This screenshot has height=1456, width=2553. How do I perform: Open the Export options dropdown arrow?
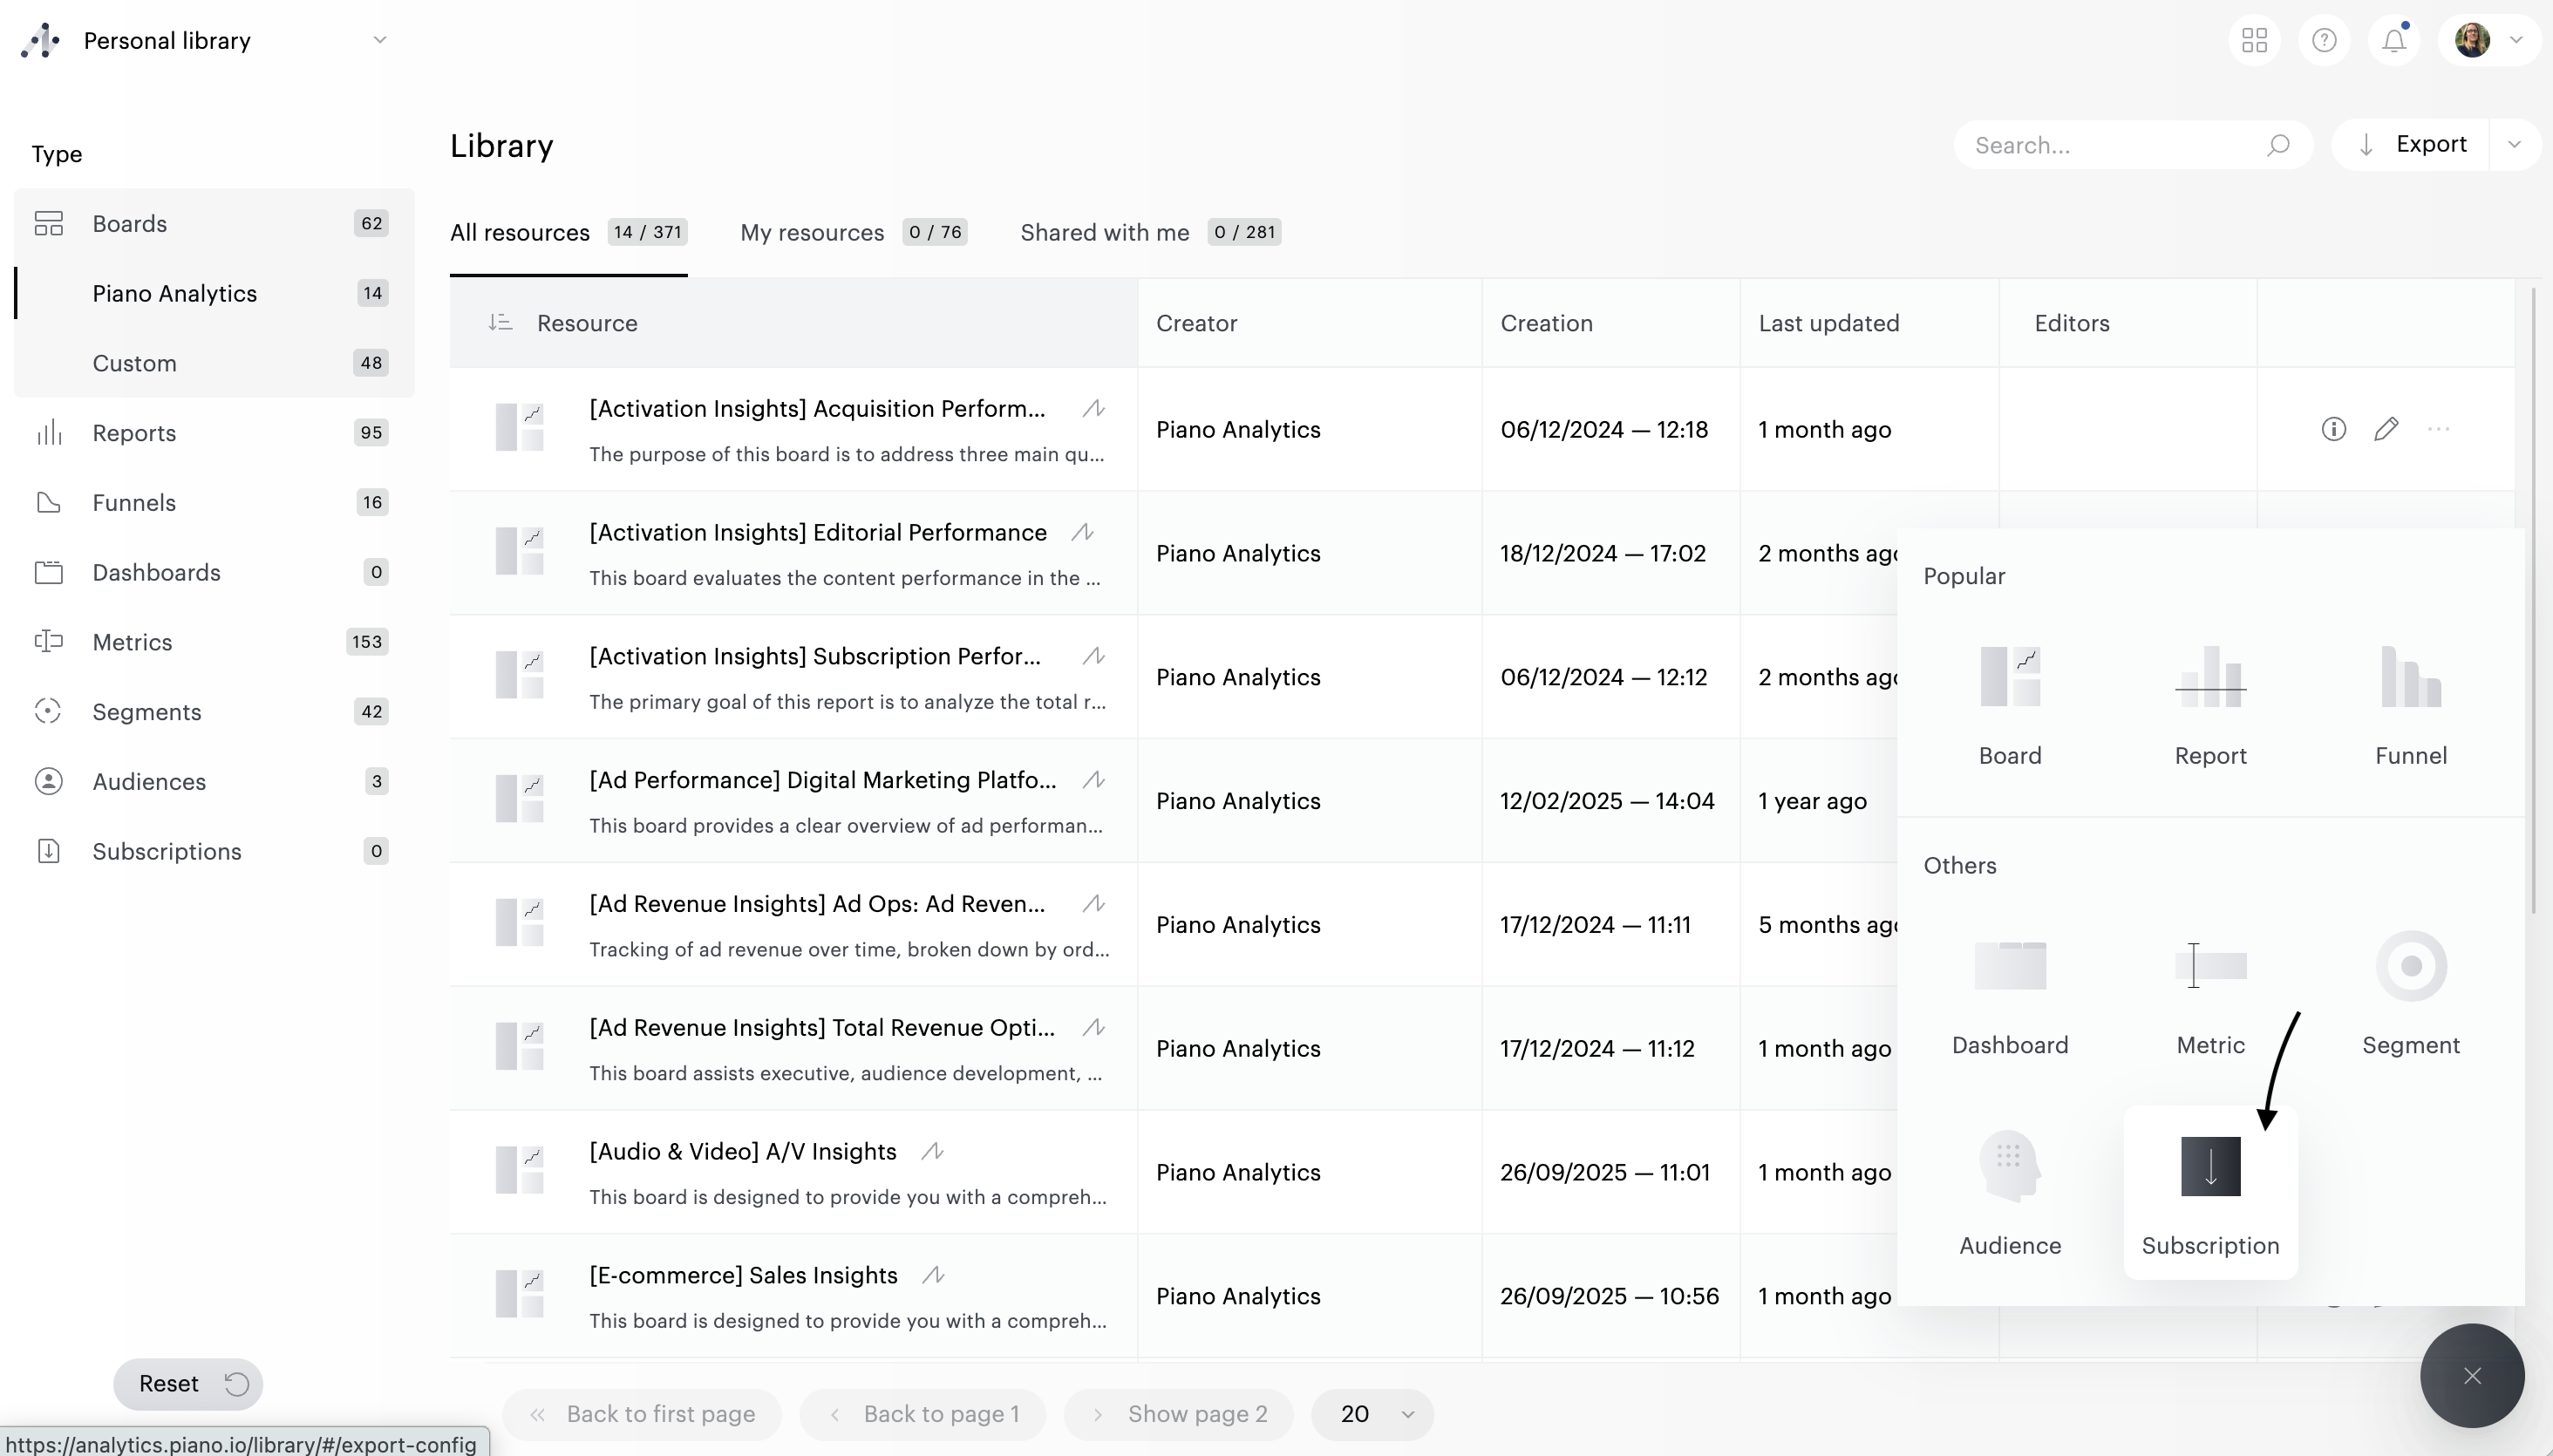[2514, 145]
